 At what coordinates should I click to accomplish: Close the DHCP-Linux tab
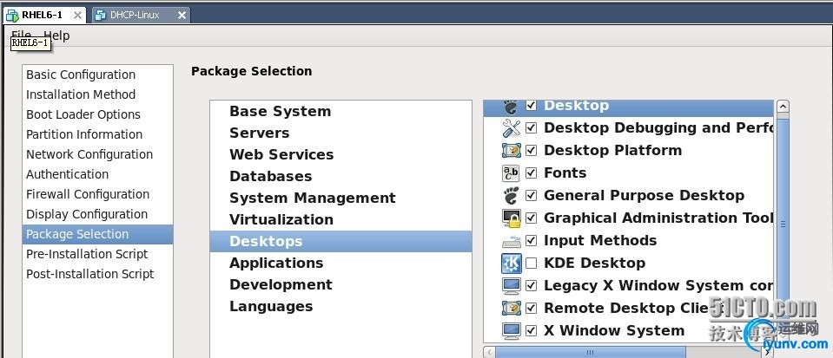pos(182,16)
